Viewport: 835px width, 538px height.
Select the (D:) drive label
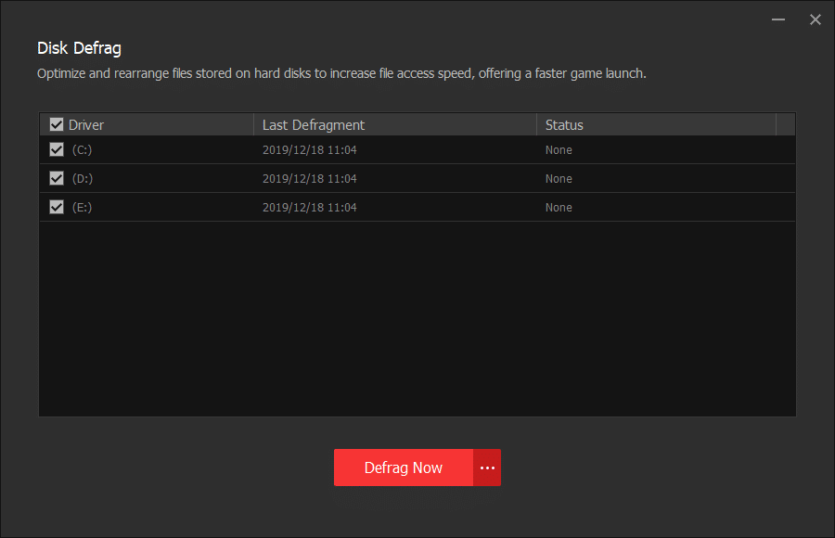[82, 178]
